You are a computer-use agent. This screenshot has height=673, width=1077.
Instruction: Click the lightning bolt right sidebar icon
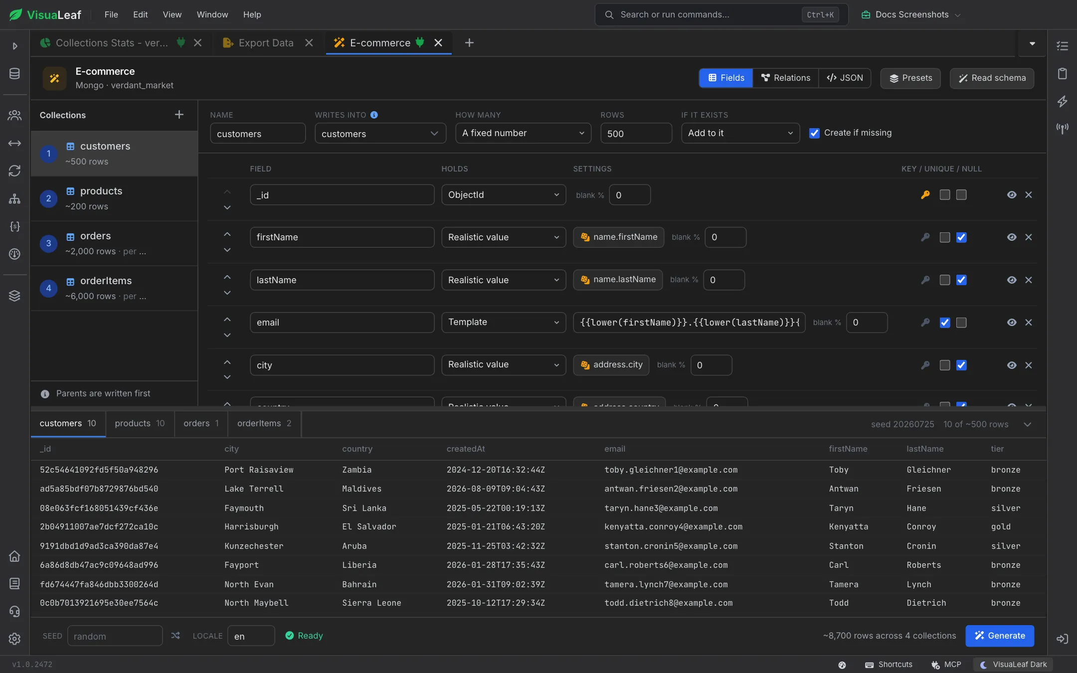pos(1063,101)
